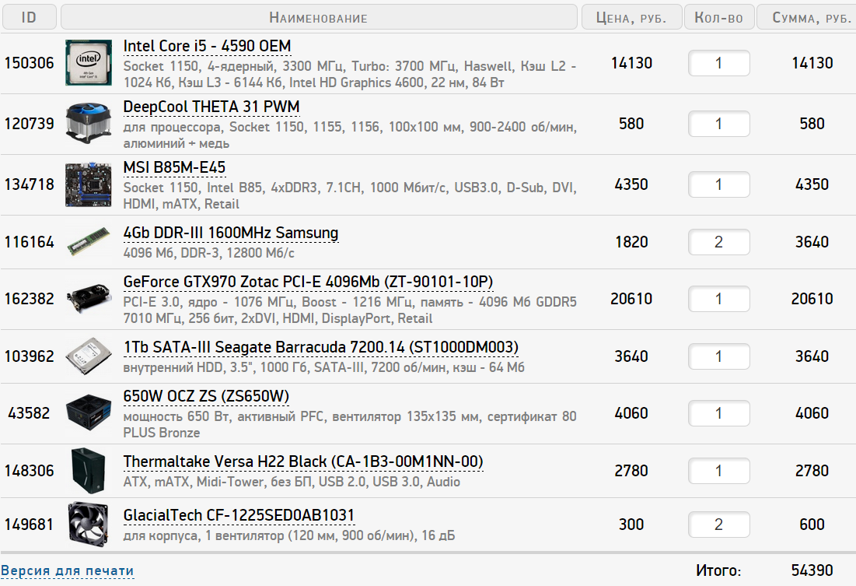Click the Intel Core i5 processor thumbnail

pos(89,63)
